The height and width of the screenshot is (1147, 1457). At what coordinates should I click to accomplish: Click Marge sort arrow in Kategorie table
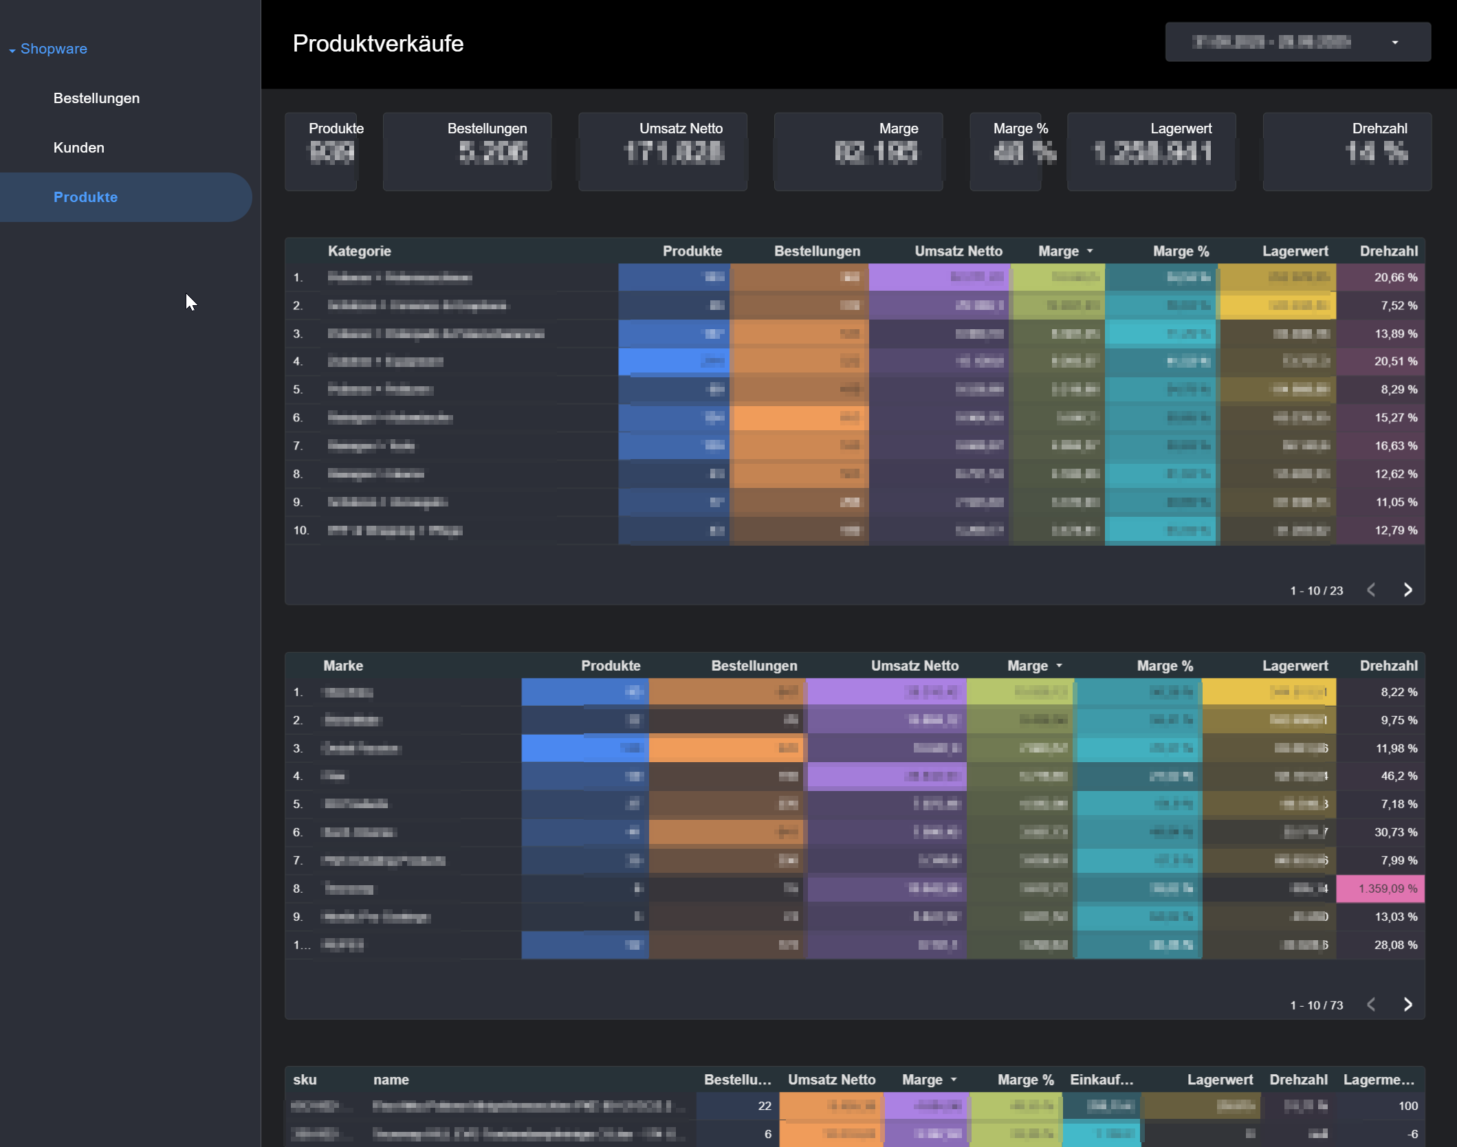pyautogui.click(x=1090, y=252)
